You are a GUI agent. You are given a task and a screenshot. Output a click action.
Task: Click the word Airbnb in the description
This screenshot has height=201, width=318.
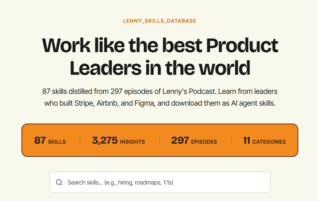pyautogui.click(x=108, y=103)
